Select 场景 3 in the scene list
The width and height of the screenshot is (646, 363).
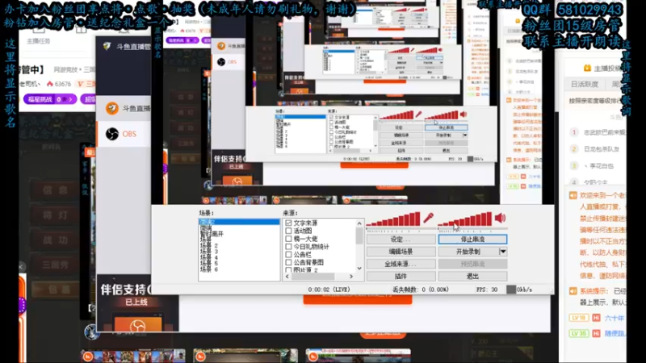tap(209, 252)
